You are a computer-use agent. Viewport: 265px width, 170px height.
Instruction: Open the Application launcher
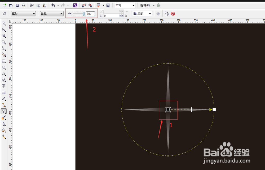(98, 6)
